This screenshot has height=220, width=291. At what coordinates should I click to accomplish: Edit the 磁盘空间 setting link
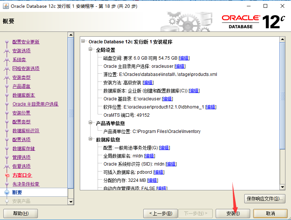184,58
